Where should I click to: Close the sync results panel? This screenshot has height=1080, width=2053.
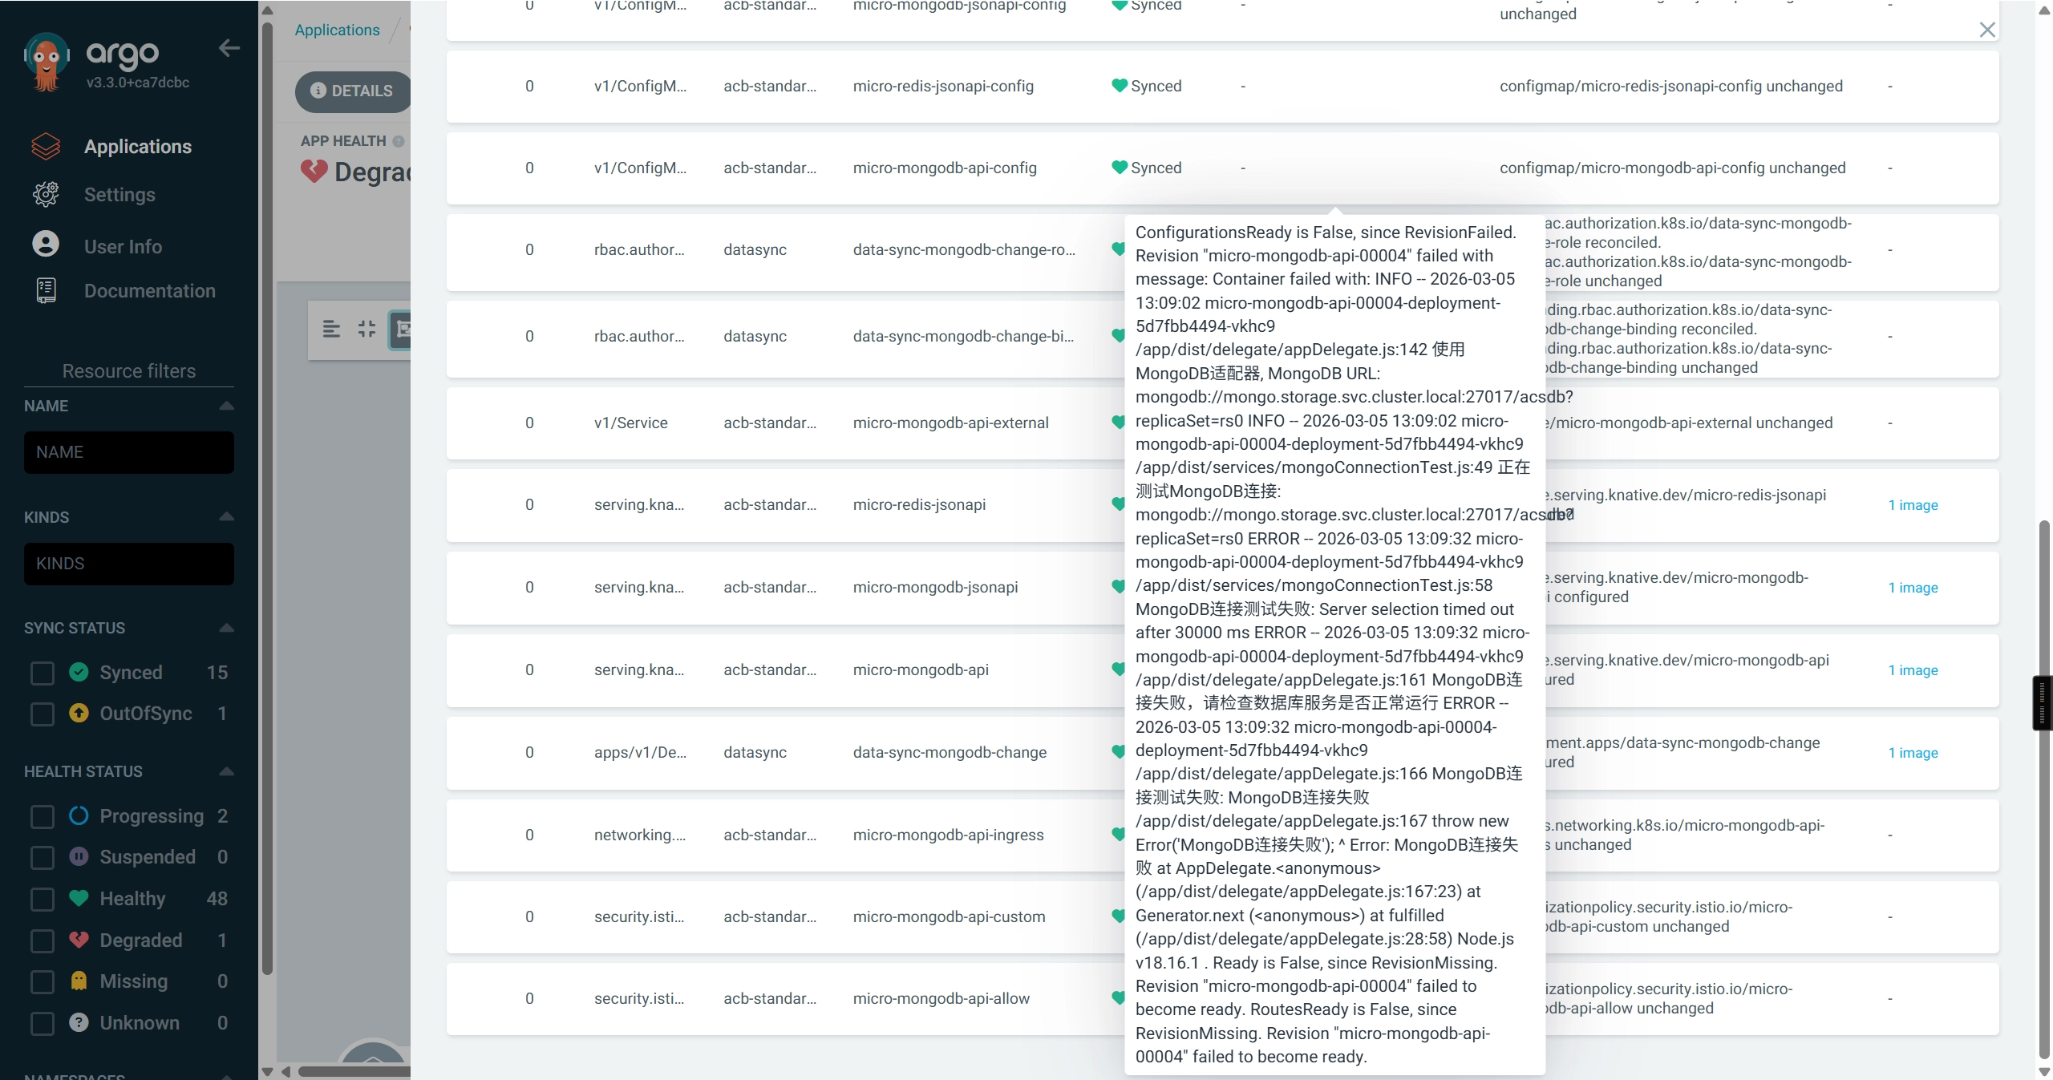click(1987, 30)
